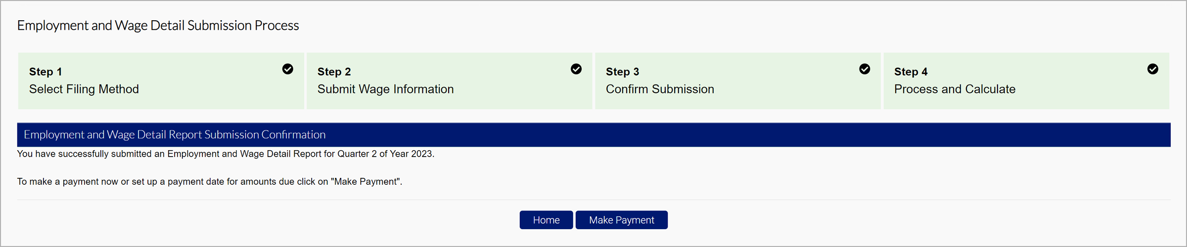This screenshot has height=247, width=1187.
Task: Click the Step 3 completed checkmark icon
Action: pos(864,69)
